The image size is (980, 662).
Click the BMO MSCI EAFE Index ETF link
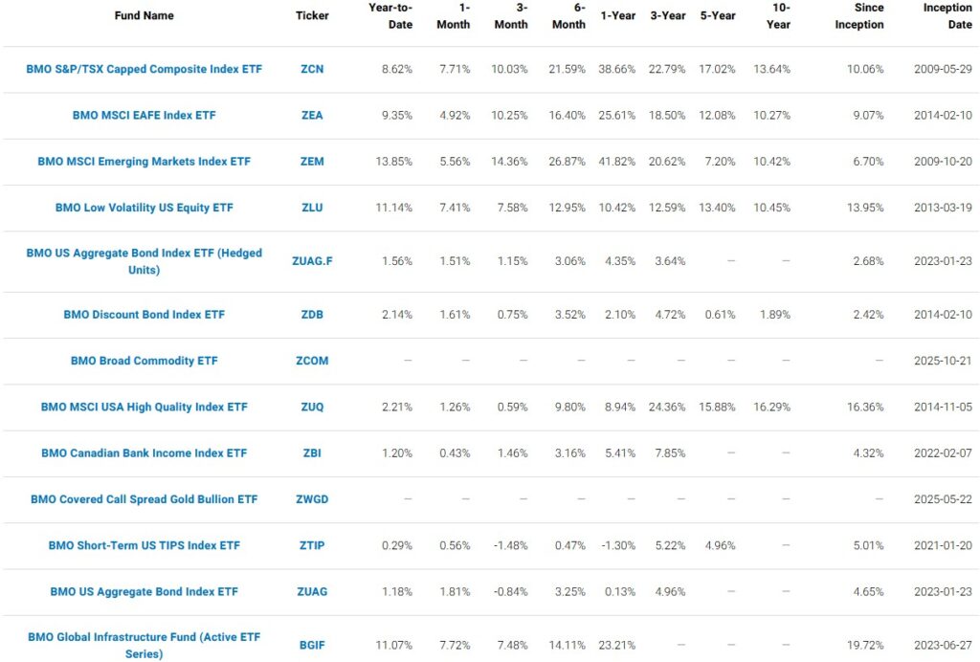coord(144,115)
